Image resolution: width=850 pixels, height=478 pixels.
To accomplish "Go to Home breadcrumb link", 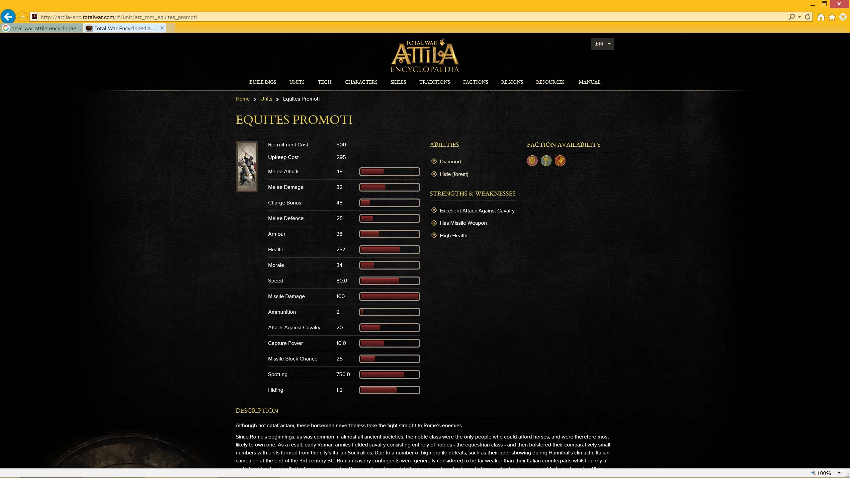I will click(x=243, y=99).
